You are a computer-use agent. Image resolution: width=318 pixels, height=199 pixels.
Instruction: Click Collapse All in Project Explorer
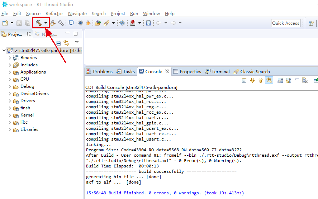point(58,43)
